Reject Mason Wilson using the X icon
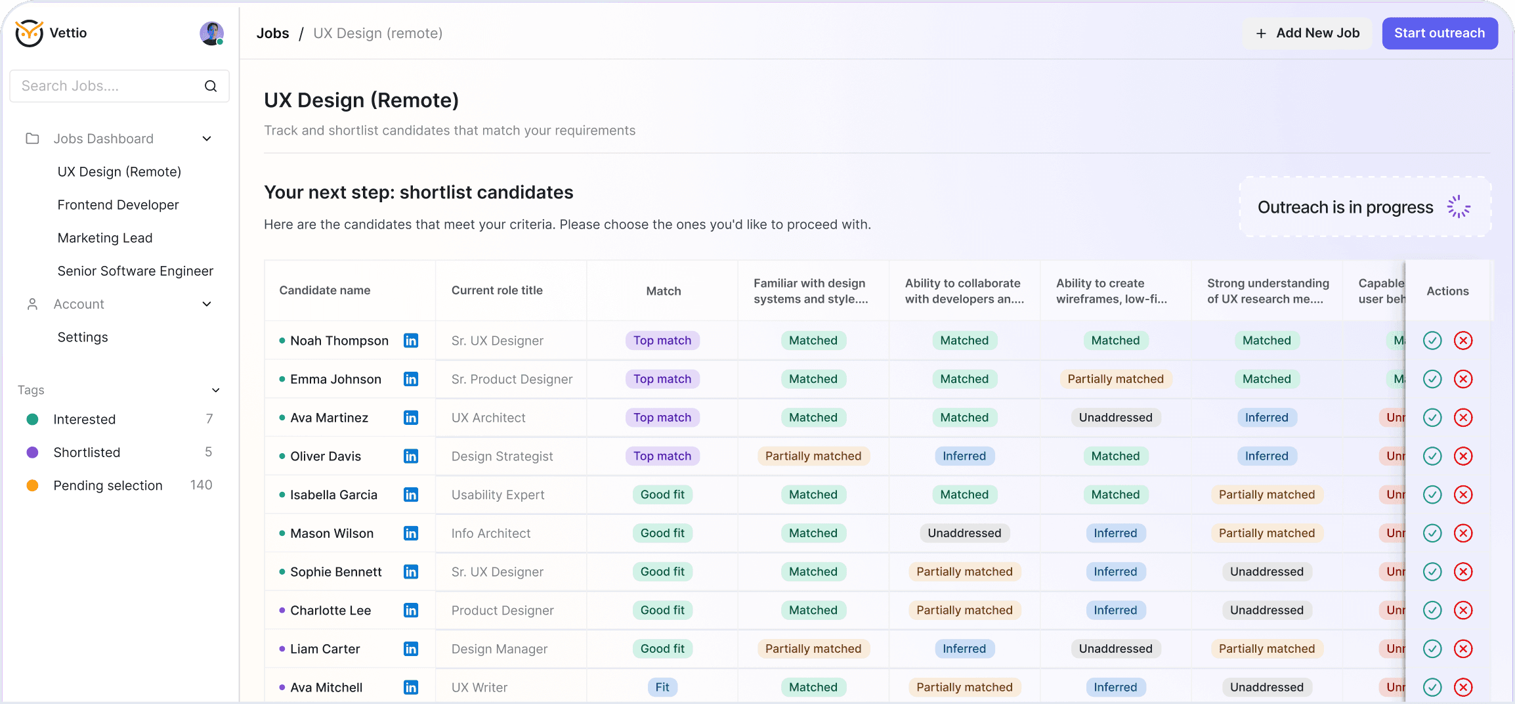Image resolution: width=1515 pixels, height=704 pixels. tap(1463, 533)
